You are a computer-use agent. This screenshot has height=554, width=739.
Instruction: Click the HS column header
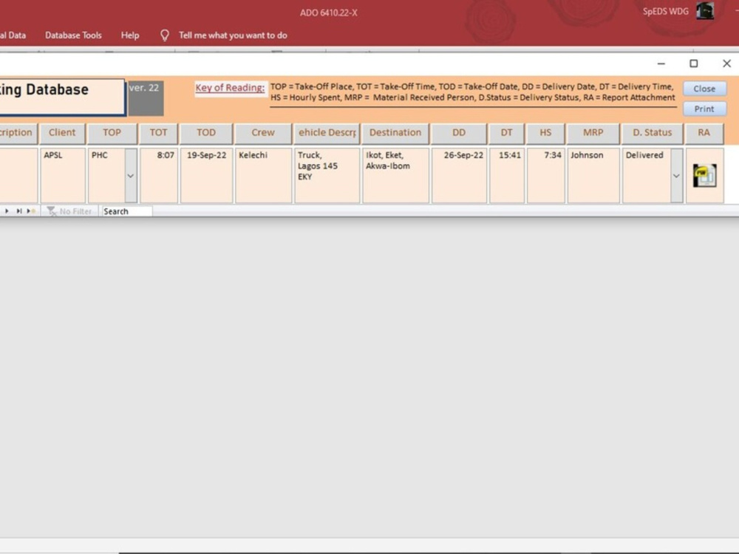point(546,133)
